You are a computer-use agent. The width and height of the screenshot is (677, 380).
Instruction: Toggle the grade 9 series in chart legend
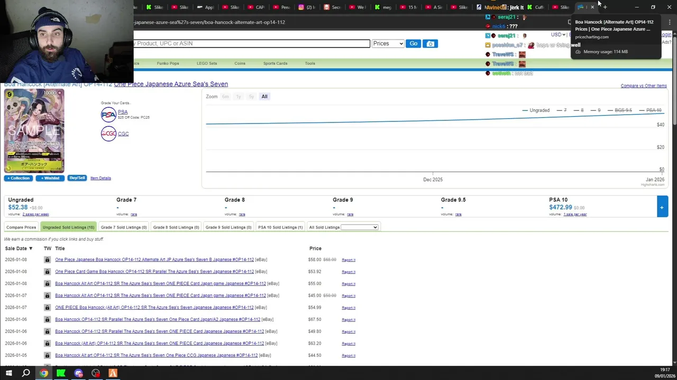pos(596,110)
